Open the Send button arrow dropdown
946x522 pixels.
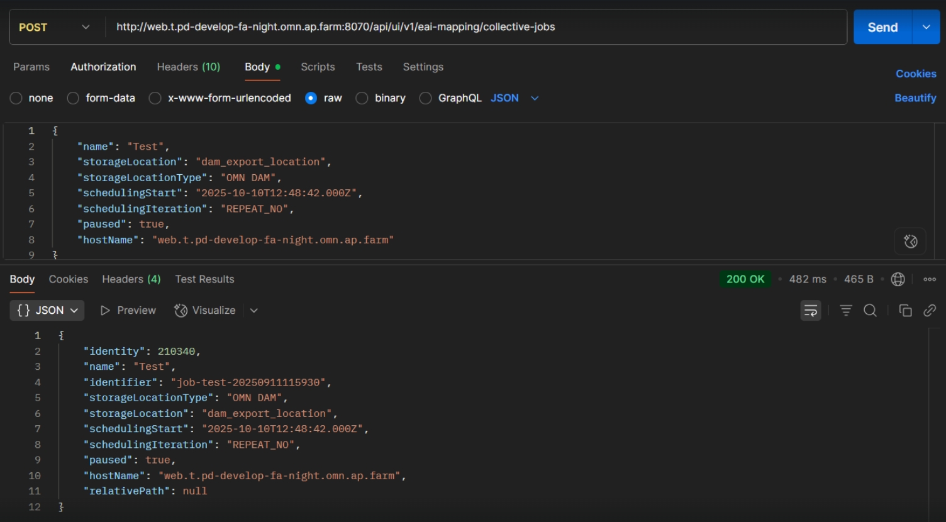point(926,27)
